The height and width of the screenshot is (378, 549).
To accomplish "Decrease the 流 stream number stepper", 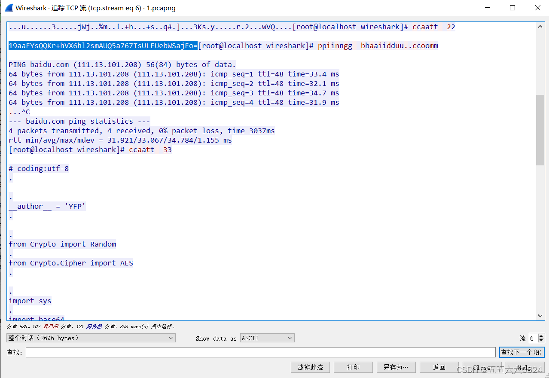I will [x=541, y=340].
